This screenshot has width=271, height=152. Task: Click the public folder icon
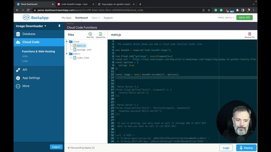coord(71,54)
